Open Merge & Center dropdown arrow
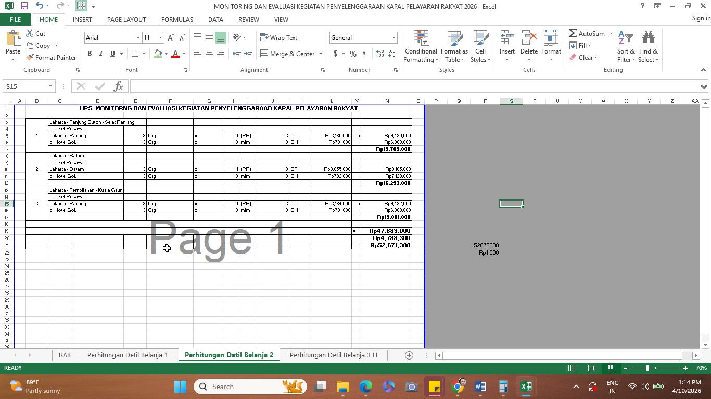 321,54
